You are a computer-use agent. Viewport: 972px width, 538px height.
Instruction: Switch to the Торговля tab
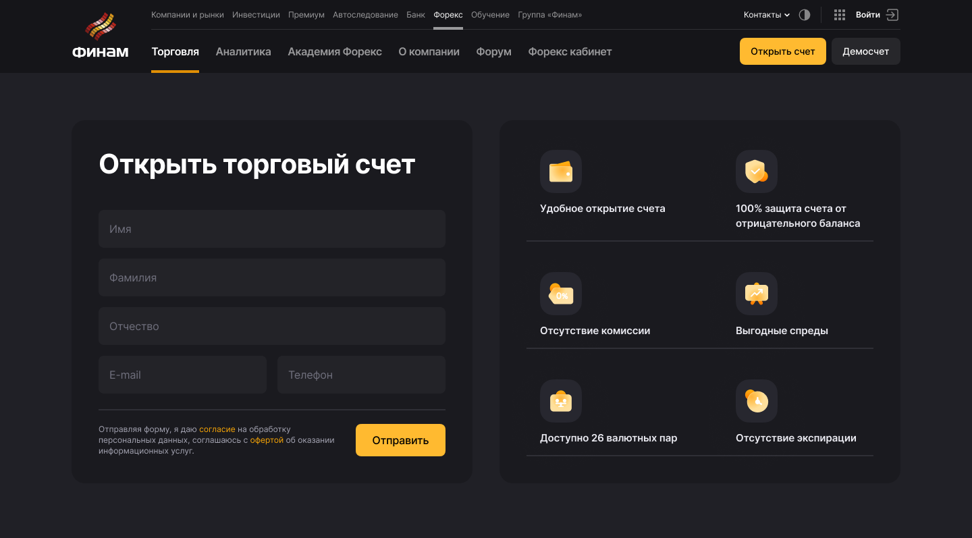[175, 51]
